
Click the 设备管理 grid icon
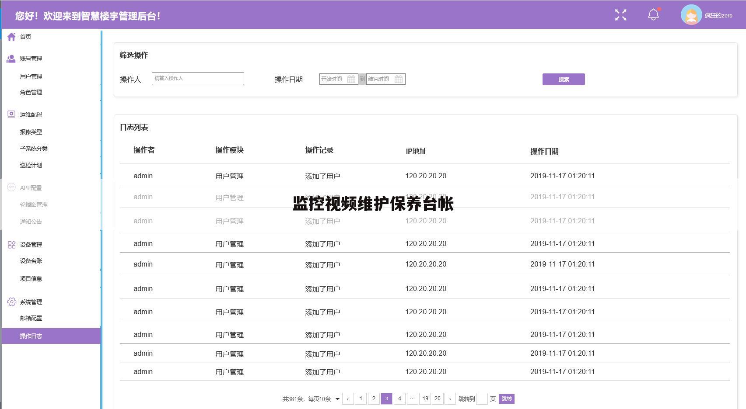tap(11, 245)
